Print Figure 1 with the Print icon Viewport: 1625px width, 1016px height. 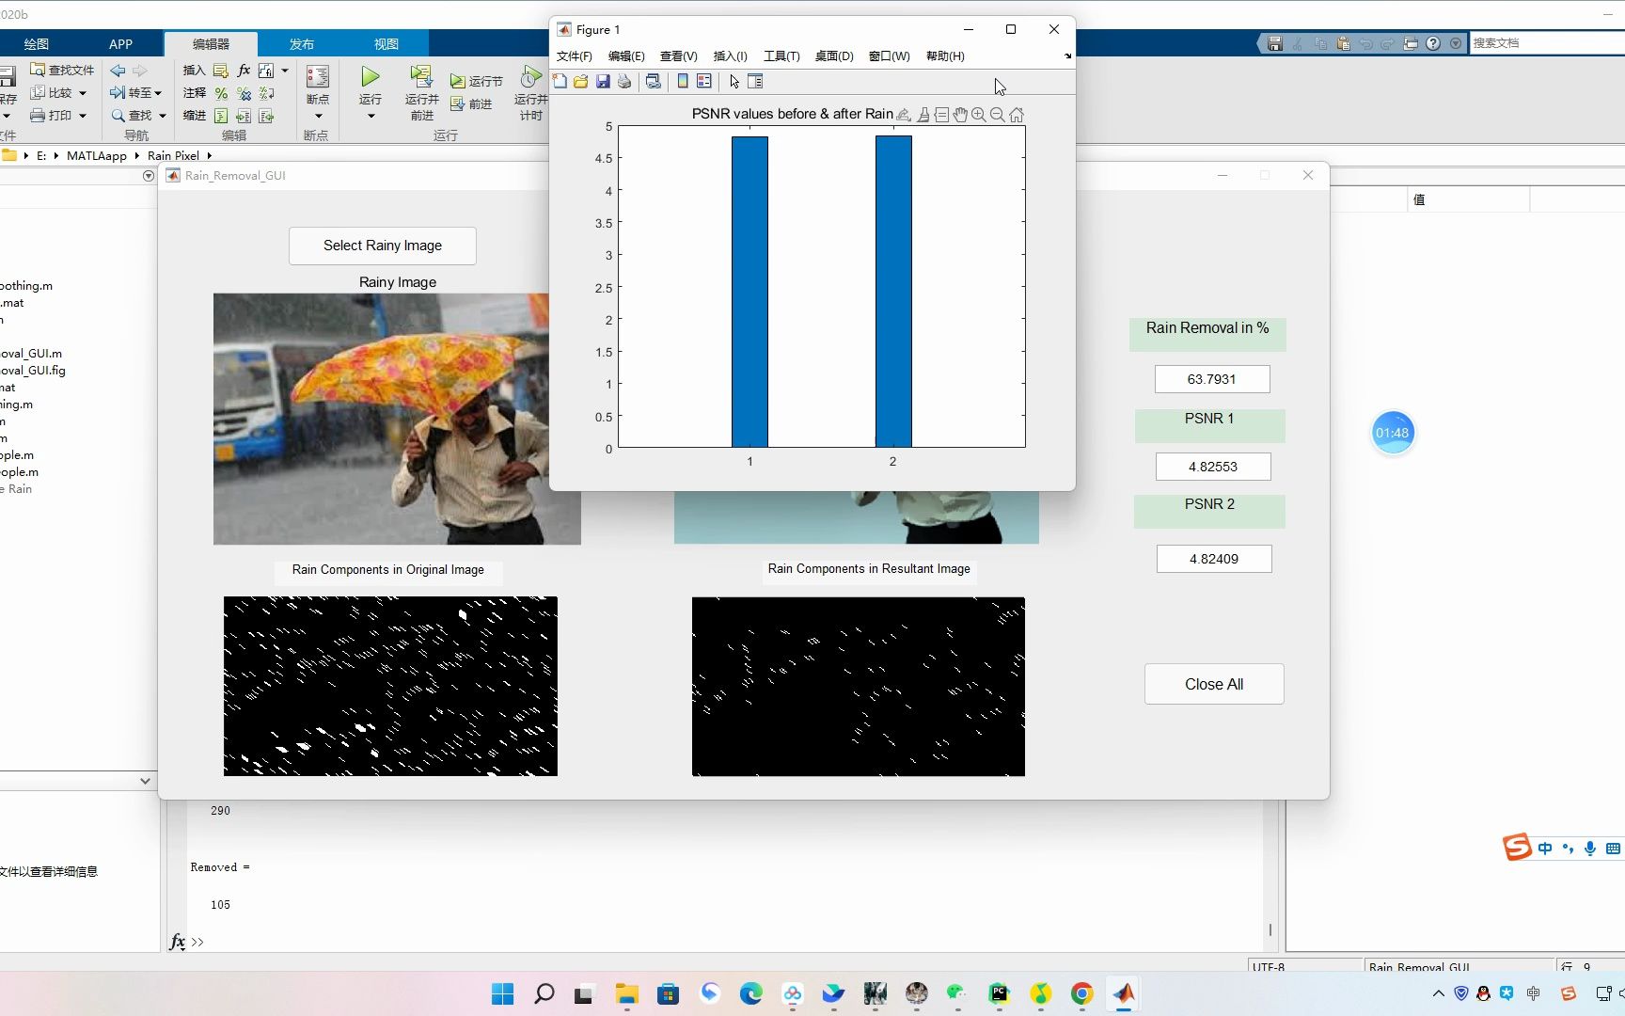623,81
